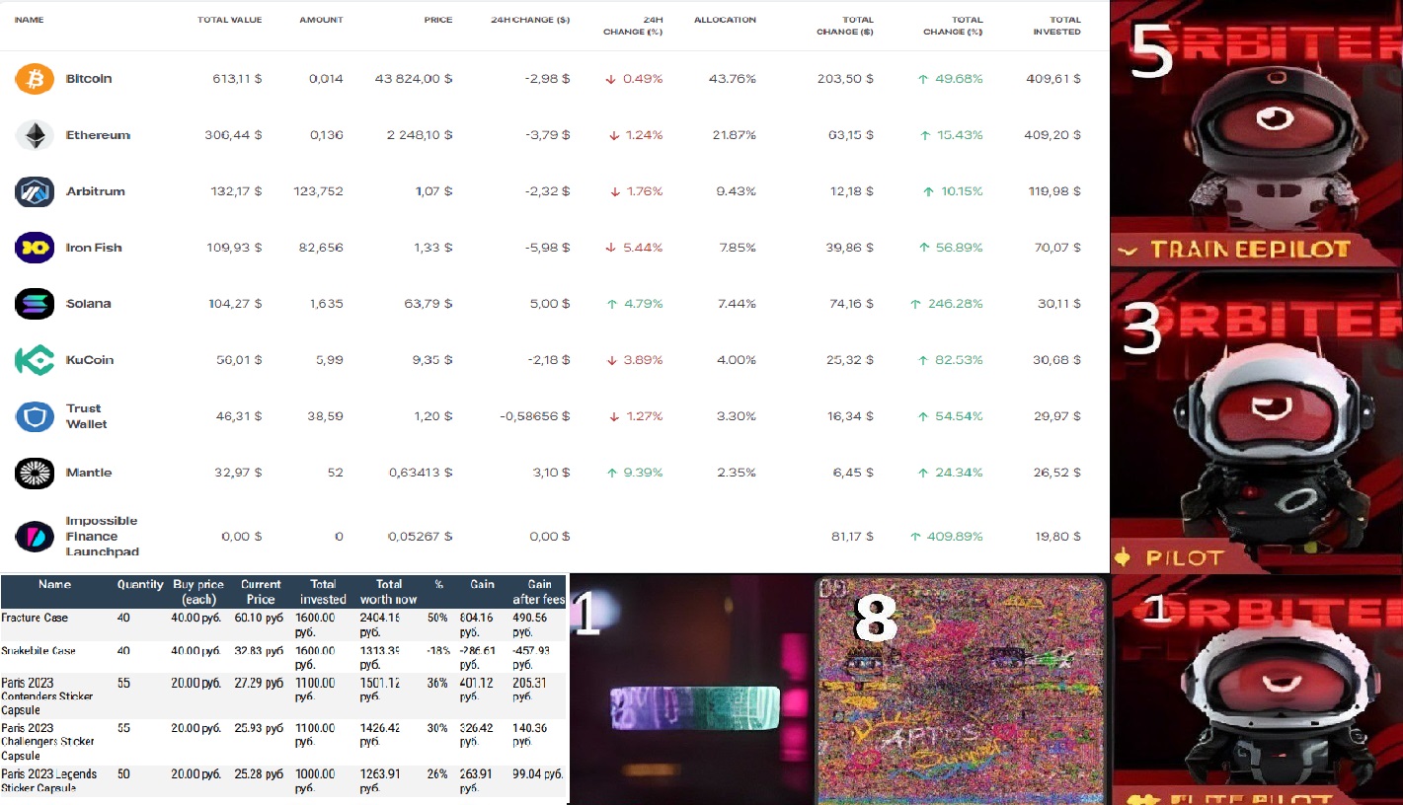Click Ethereum price 2 248,10 $
The image size is (1403, 805).
pos(420,135)
